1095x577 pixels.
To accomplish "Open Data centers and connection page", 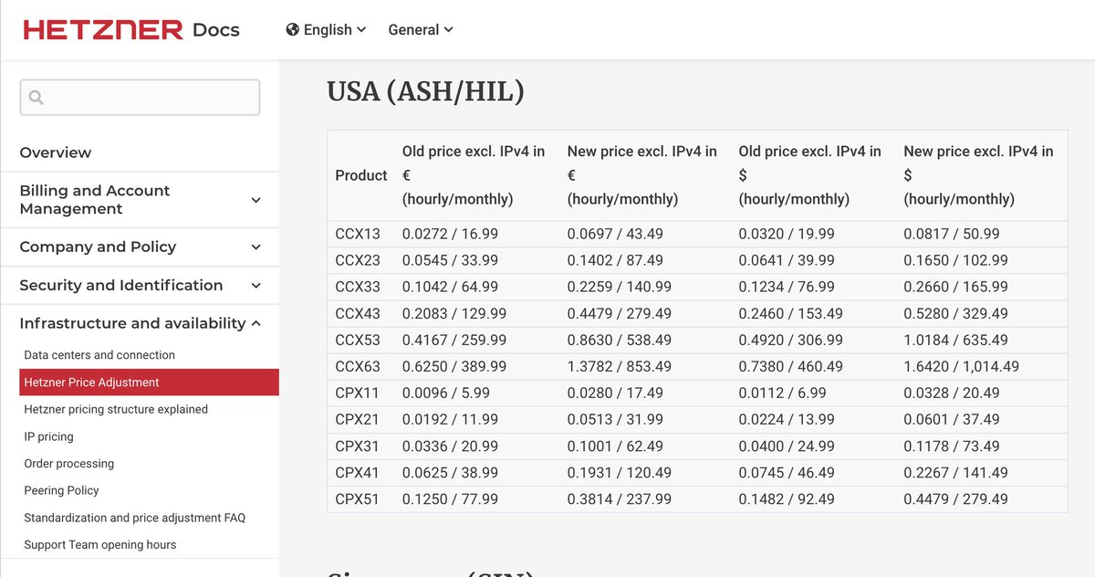I will [99, 355].
